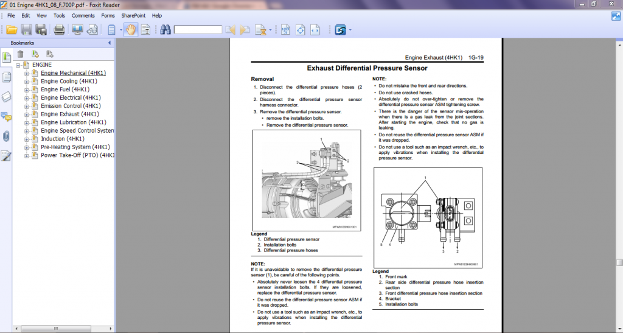Open the Attachments paperclip panel
623x333 pixels.
pos(6,136)
